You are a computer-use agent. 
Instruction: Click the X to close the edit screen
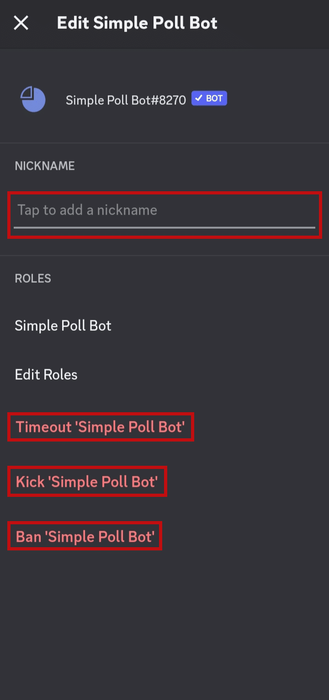(x=21, y=23)
